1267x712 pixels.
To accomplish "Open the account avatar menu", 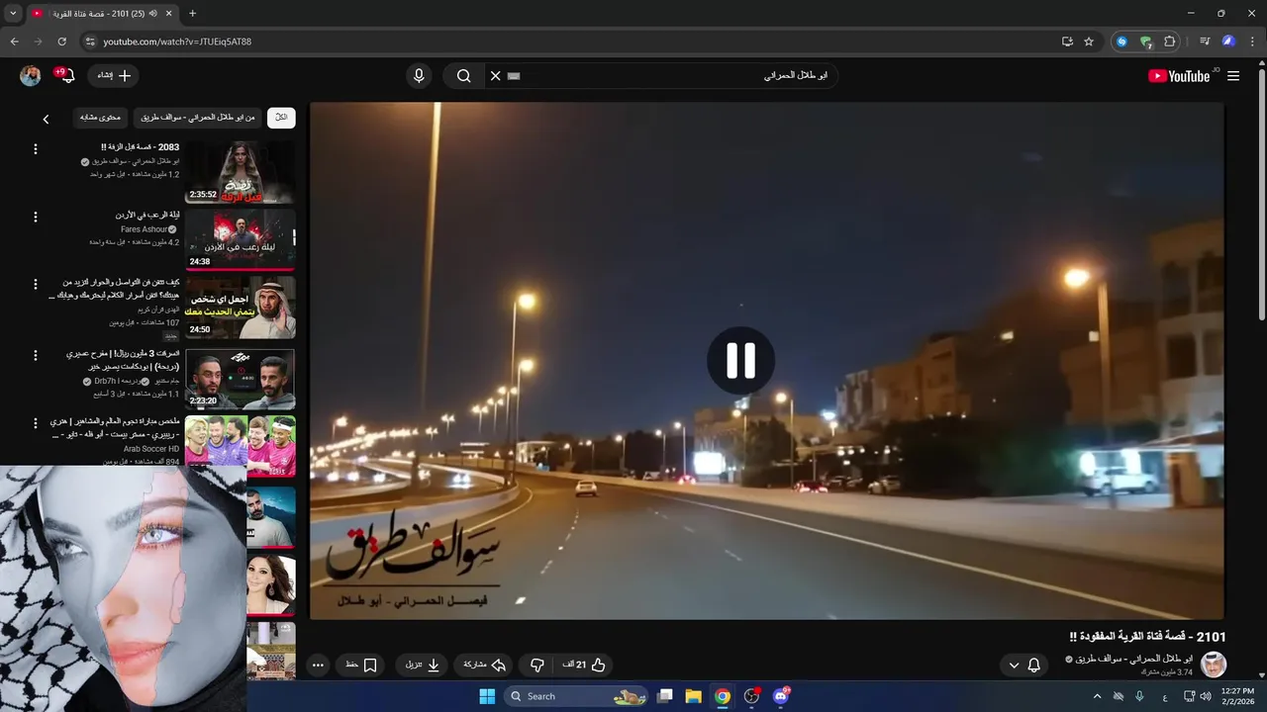I will (x=31, y=76).
